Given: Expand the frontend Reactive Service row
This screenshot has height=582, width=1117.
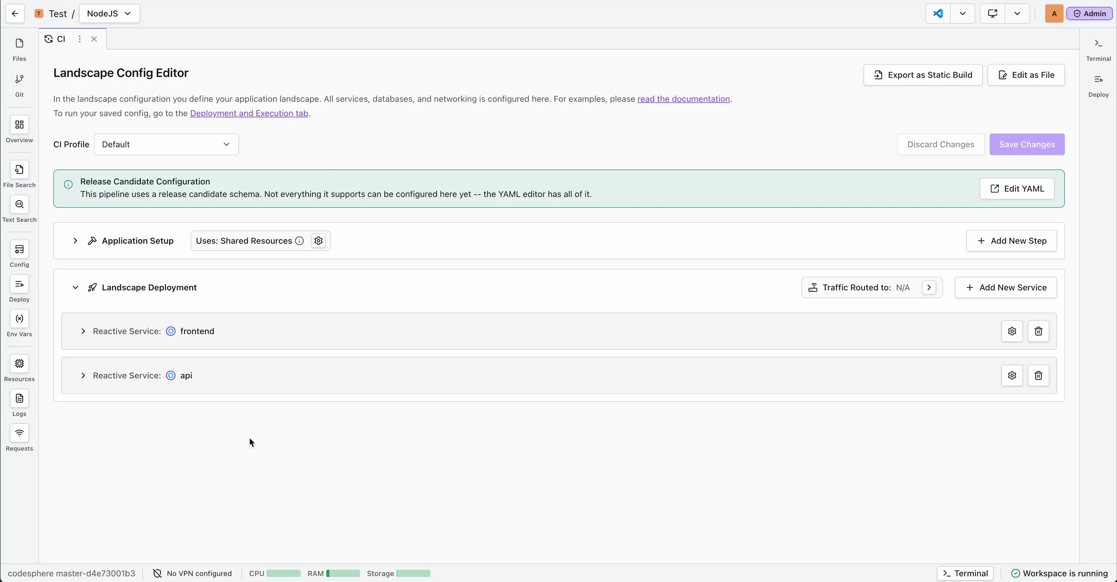Looking at the screenshot, I should (83, 331).
